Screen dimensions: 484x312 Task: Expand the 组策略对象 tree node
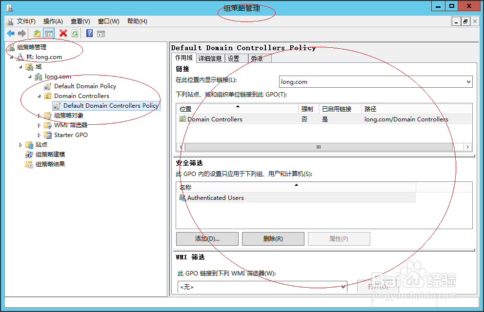point(39,116)
